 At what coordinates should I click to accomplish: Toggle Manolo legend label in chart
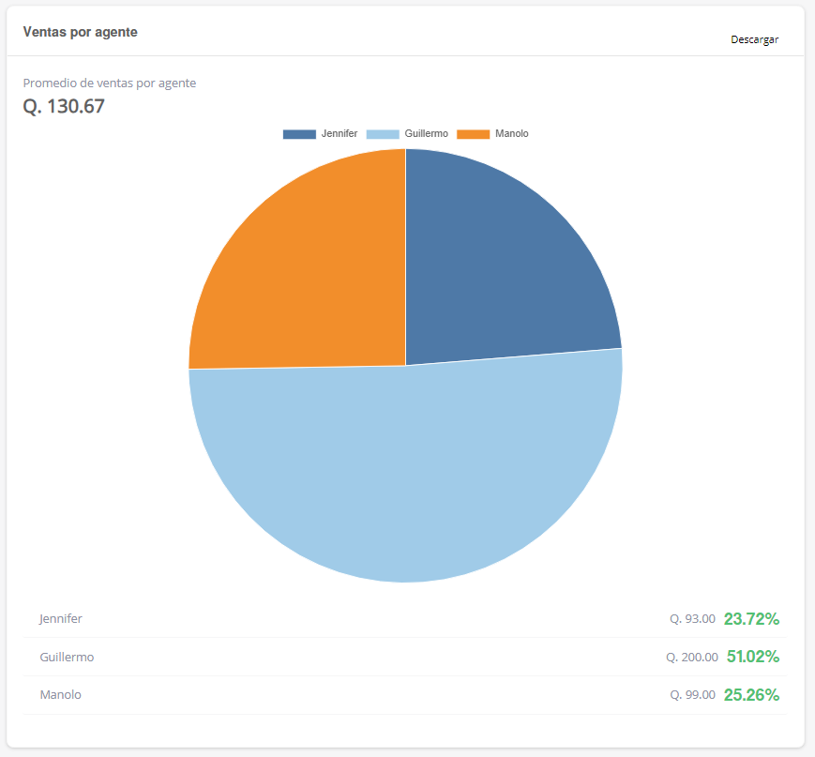tap(511, 134)
